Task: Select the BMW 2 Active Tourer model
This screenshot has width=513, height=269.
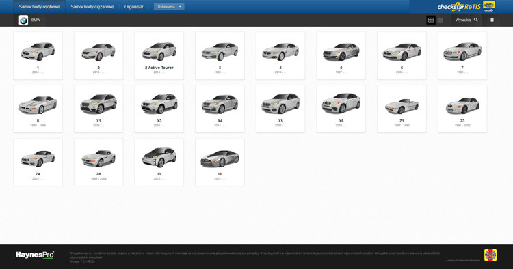Action: [x=159, y=55]
